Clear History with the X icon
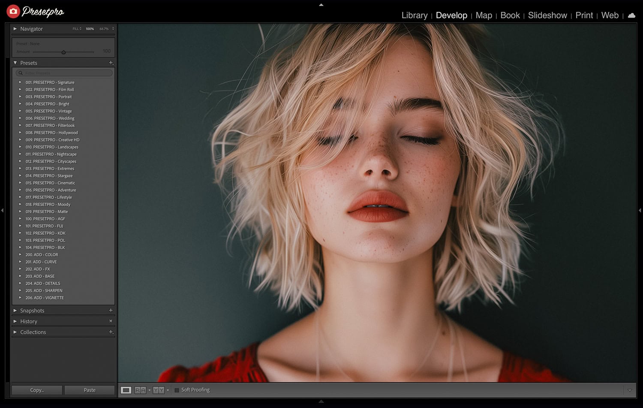Image resolution: width=643 pixels, height=408 pixels. 111,321
